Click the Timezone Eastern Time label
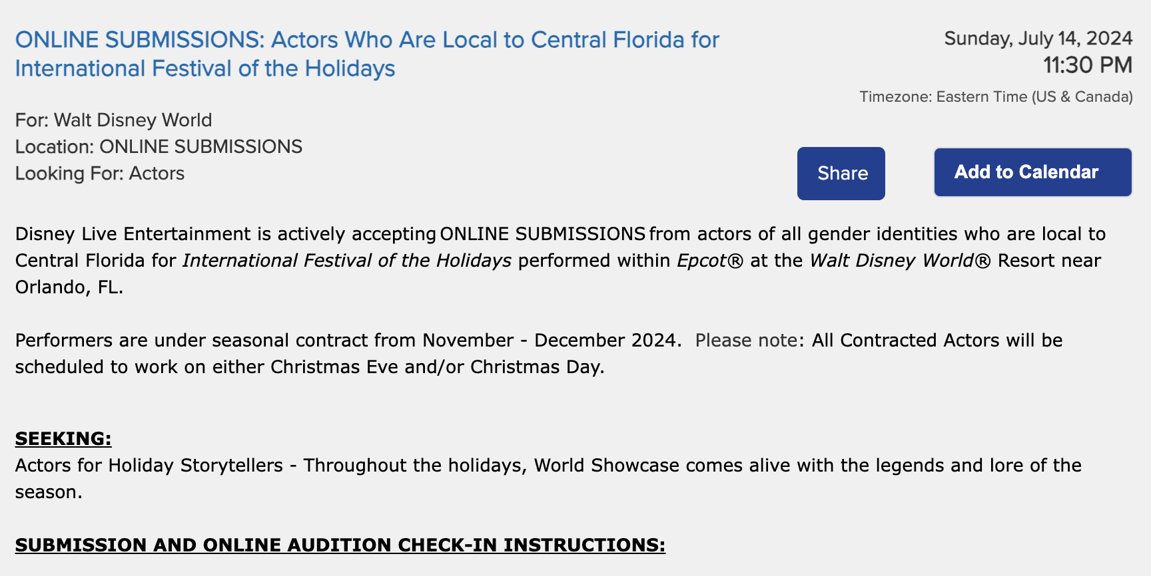Image resolution: width=1151 pixels, height=576 pixels. tap(996, 97)
